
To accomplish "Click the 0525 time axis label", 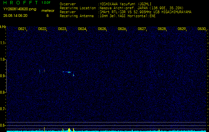I will point(102,29).
